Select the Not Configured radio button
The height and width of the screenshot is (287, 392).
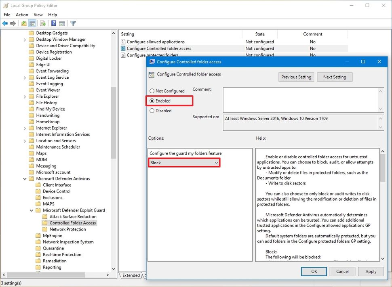pyautogui.click(x=152, y=91)
